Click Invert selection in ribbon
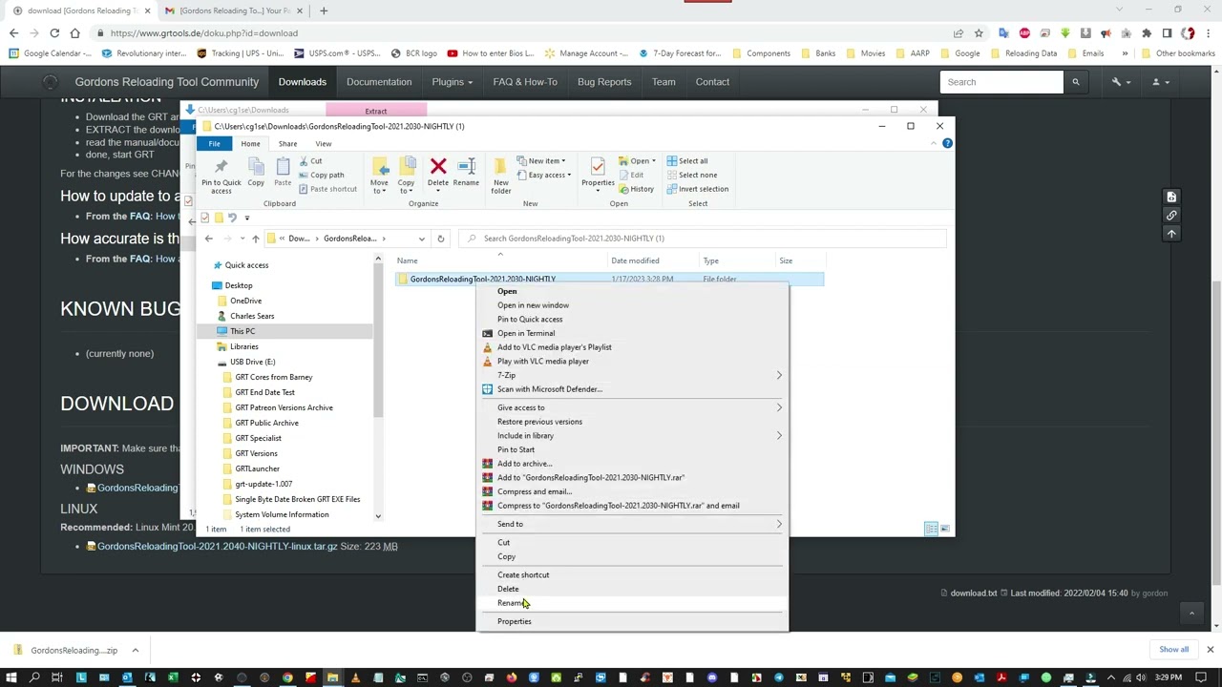Image resolution: width=1222 pixels, height=687 pixels. click(698, 189)
